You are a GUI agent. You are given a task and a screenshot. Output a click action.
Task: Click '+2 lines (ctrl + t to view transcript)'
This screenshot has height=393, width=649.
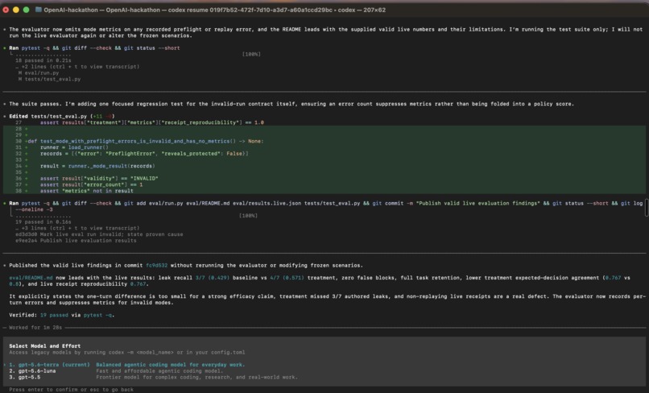point(77,67)
